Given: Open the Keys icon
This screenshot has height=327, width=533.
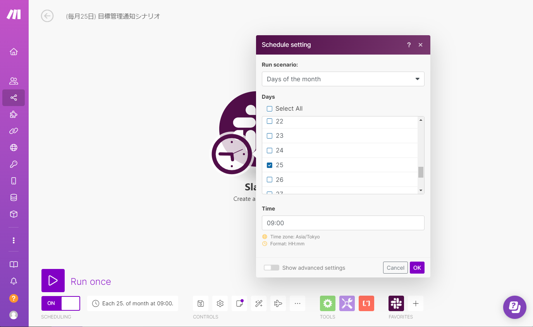Looking at the screenshot, I should point(14,164).
